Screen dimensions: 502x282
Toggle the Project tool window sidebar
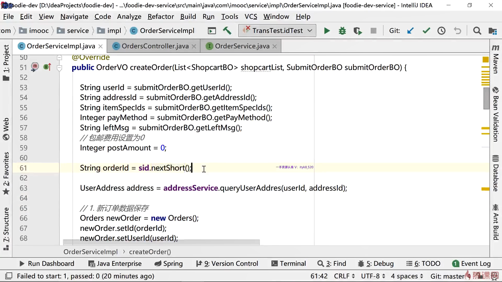6,63
